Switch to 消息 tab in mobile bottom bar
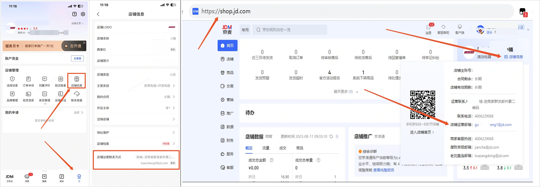Image resolution: width=540 pixels, height=187 pixels. (x=27, y=178)
